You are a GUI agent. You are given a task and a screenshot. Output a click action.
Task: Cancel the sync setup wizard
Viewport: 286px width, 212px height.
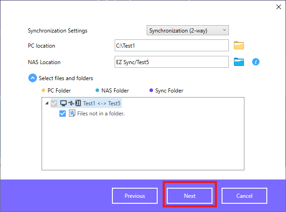point(244,196)
